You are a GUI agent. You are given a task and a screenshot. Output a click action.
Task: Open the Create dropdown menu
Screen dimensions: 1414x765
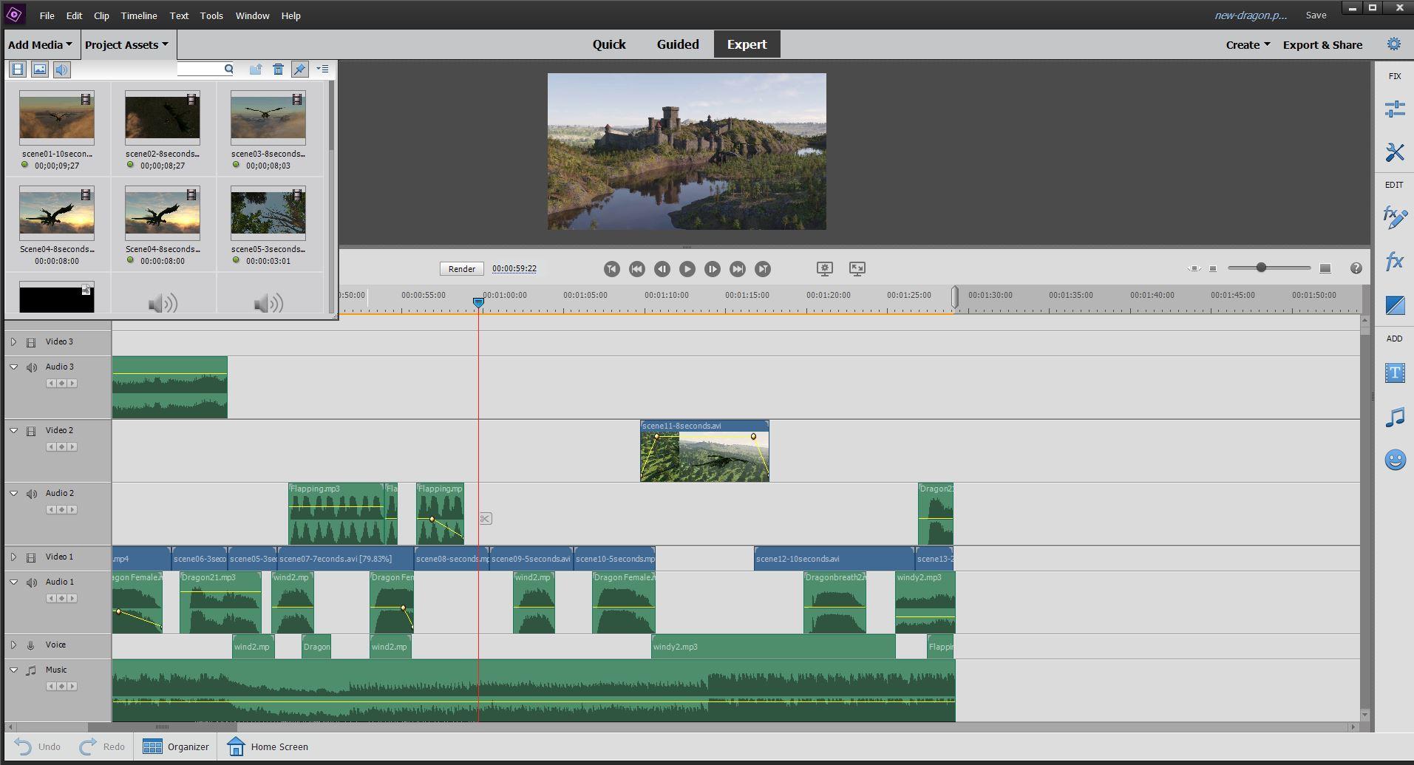coord(1247,44)
